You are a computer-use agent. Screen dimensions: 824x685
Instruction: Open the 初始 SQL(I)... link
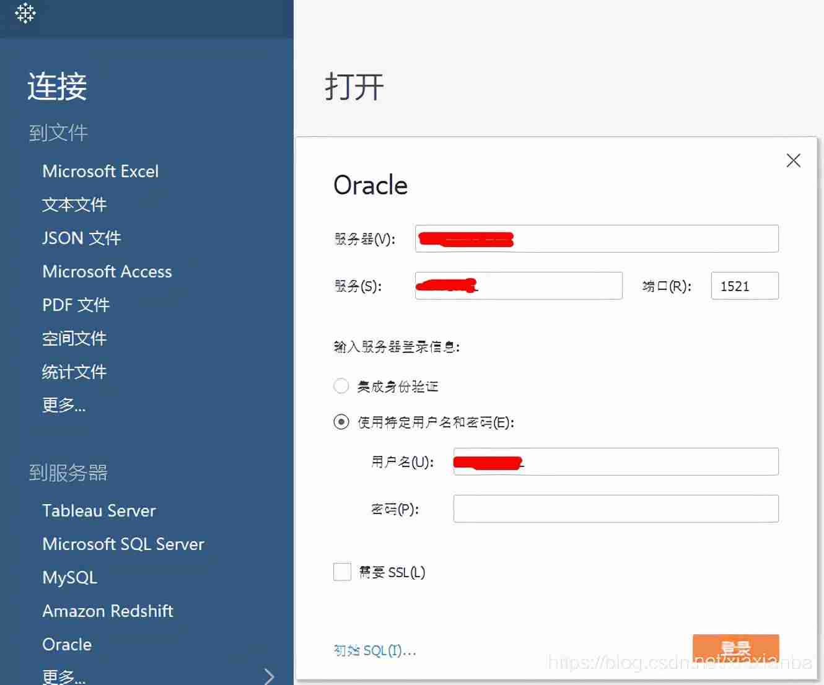[x=375, y=650]
